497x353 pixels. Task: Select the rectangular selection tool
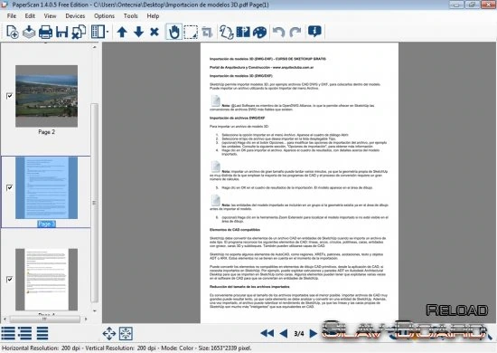pyautogui.click(x=191, y=32)
